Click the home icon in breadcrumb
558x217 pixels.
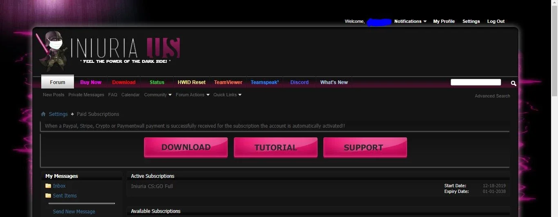click(x=43, y=114)
